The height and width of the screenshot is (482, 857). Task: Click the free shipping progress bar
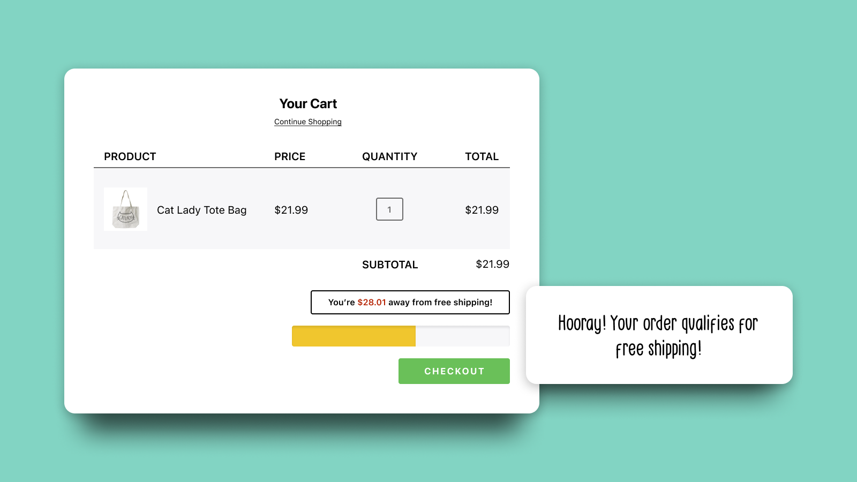[x=401, y=336]
